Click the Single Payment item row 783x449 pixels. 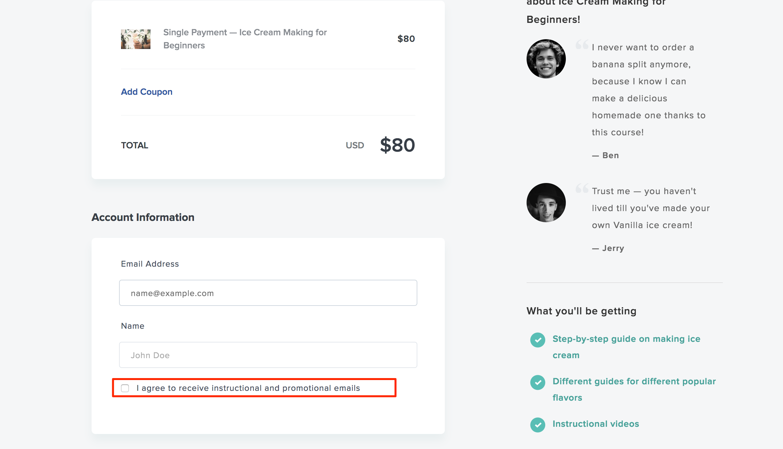click(x=268, y=39)
